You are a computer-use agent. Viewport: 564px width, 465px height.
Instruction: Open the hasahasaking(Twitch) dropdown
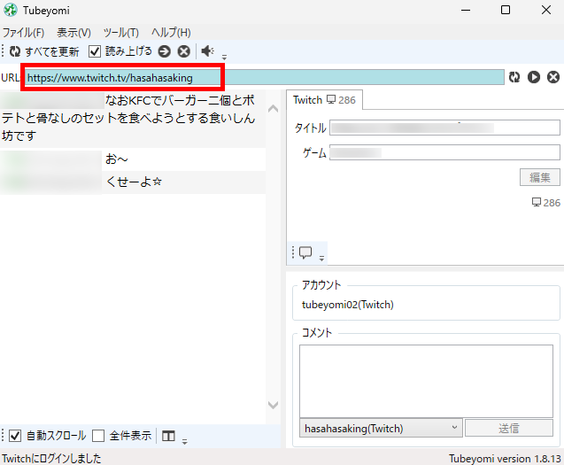point(381,429)
